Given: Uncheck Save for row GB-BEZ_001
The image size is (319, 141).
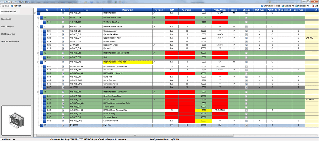Looking at the screenshot, I should [63, 13].
